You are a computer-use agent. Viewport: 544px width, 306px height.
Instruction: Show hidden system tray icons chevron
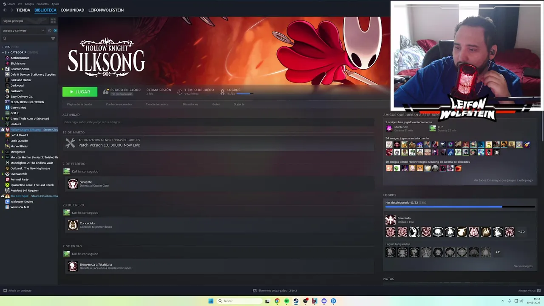tap(503, 301)
